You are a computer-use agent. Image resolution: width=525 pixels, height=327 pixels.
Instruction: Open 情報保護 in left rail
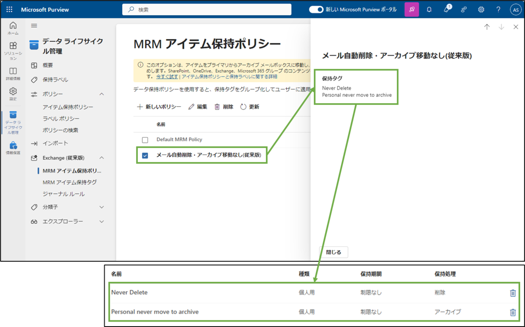pyautogui.click(x=13, y=148)
